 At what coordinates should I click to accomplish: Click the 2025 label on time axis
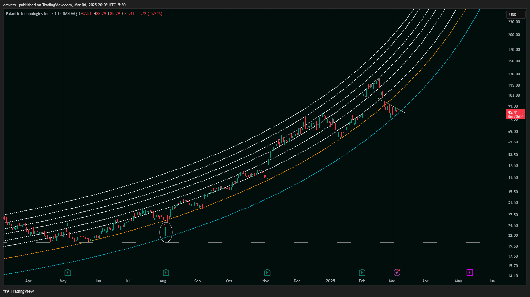pyautogui.click(x=330, y=281)
